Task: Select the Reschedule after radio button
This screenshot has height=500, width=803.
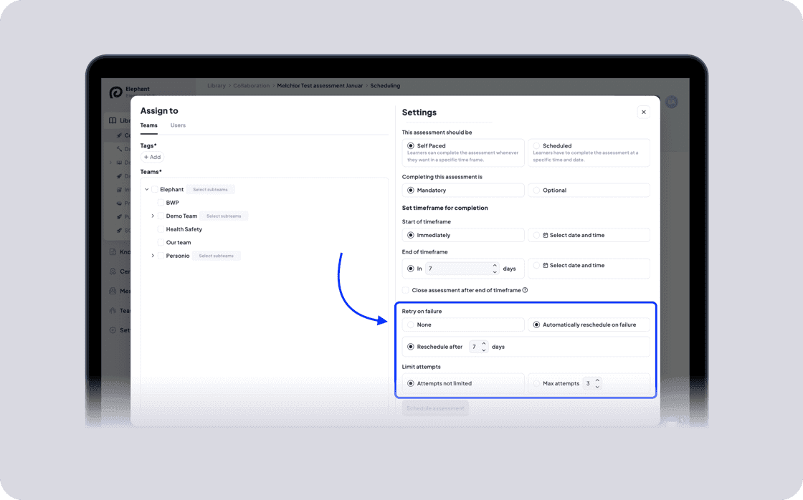Action: (x=411, y=347)
